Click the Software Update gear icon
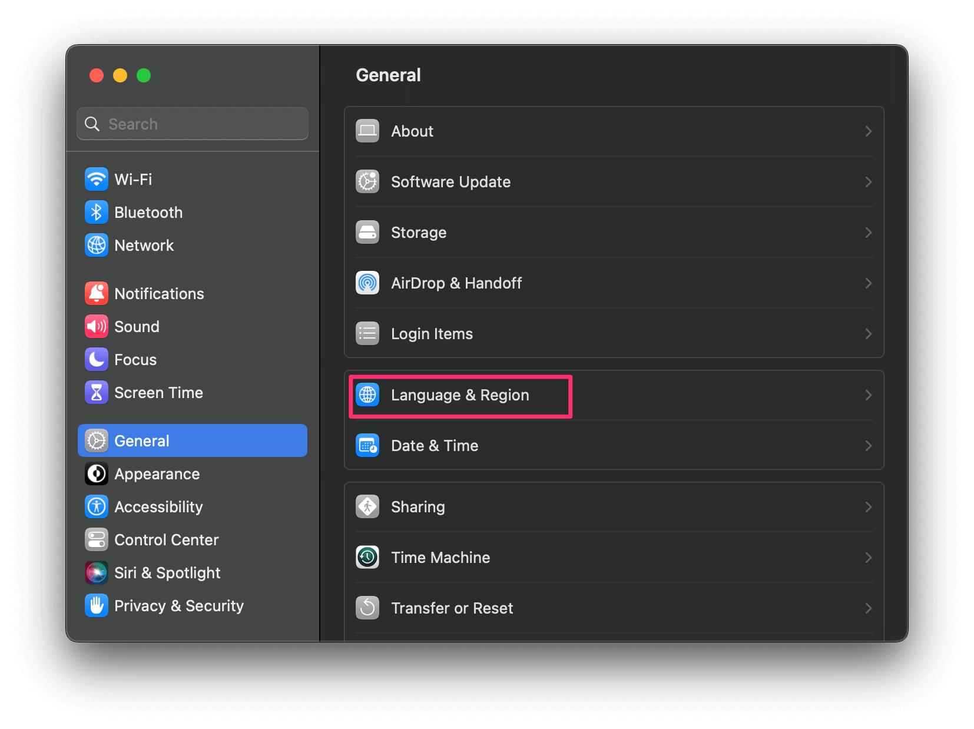974x729 pixels. (x=367, y=181)
